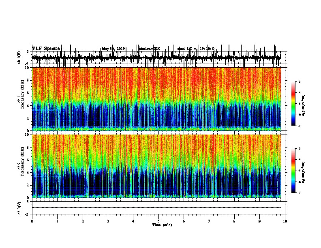This screenshot has height=248, width=321.
Task: Select the ch.1 spectrogram color bar
Action: pyautogui.click(x=293, y=104)
